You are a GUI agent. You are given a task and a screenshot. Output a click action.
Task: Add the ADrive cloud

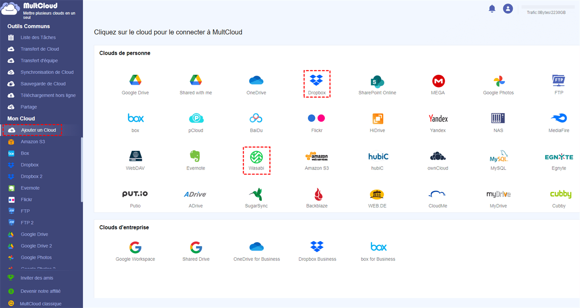(195, 194)
